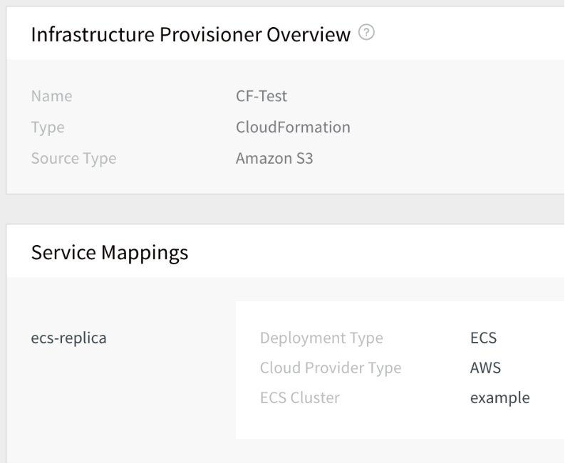
Task: Click the Deployment Type label
Action: pyautogui.click(x=321, y=338)
